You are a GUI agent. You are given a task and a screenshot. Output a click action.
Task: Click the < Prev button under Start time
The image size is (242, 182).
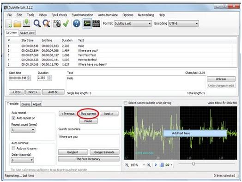pos(17,92)
